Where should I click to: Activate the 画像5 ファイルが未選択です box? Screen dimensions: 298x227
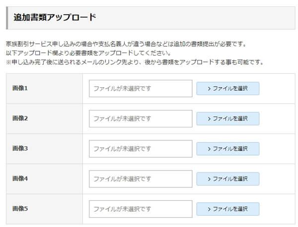(141, 209)
